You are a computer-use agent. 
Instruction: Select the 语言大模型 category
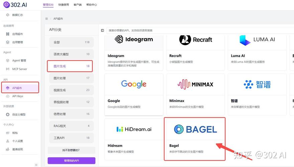[x=72, y=54]
